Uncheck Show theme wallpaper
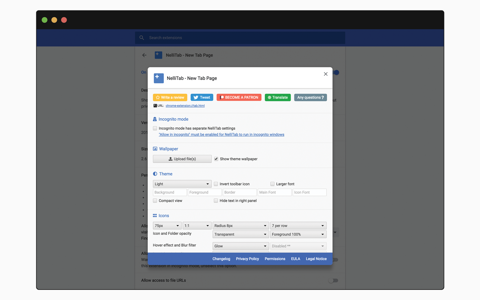This screenshot has width=480, height=300. (x=216, y=159)
